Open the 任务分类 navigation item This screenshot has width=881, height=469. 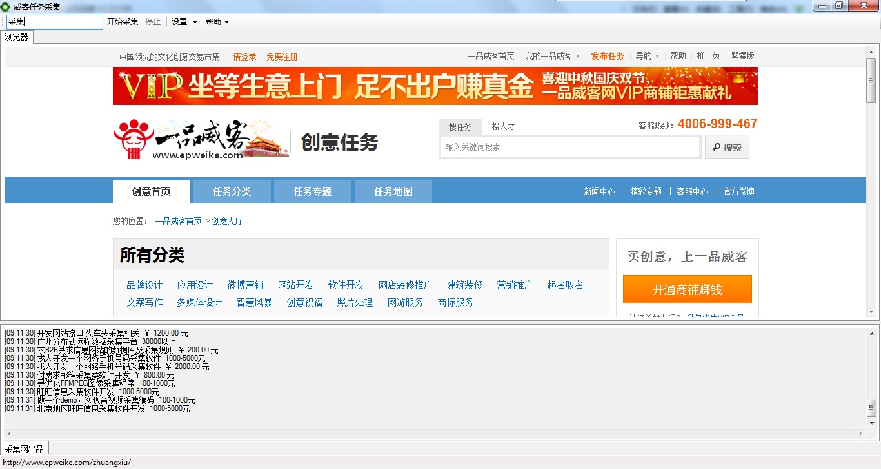pos(232,191)
